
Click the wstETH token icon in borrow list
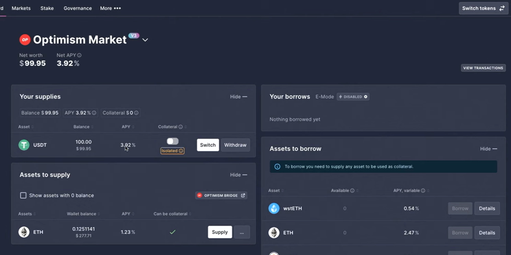tap(274, 208)
